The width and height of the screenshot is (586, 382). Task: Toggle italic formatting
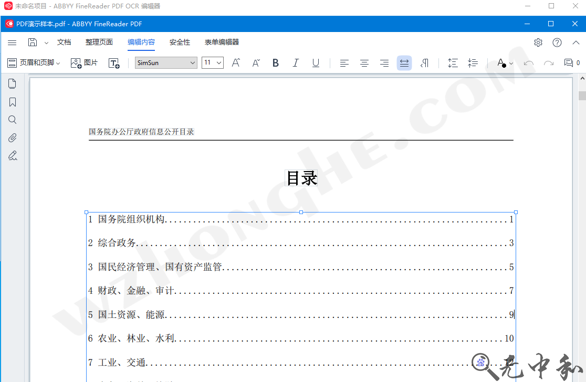tap(296, 62)
